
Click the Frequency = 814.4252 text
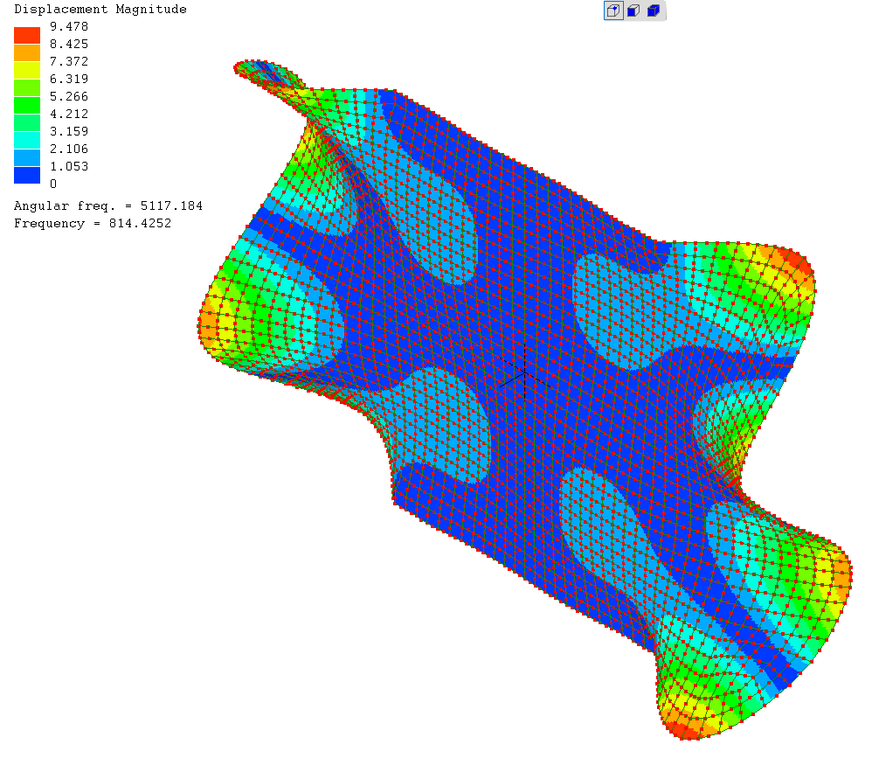point(93,223)
